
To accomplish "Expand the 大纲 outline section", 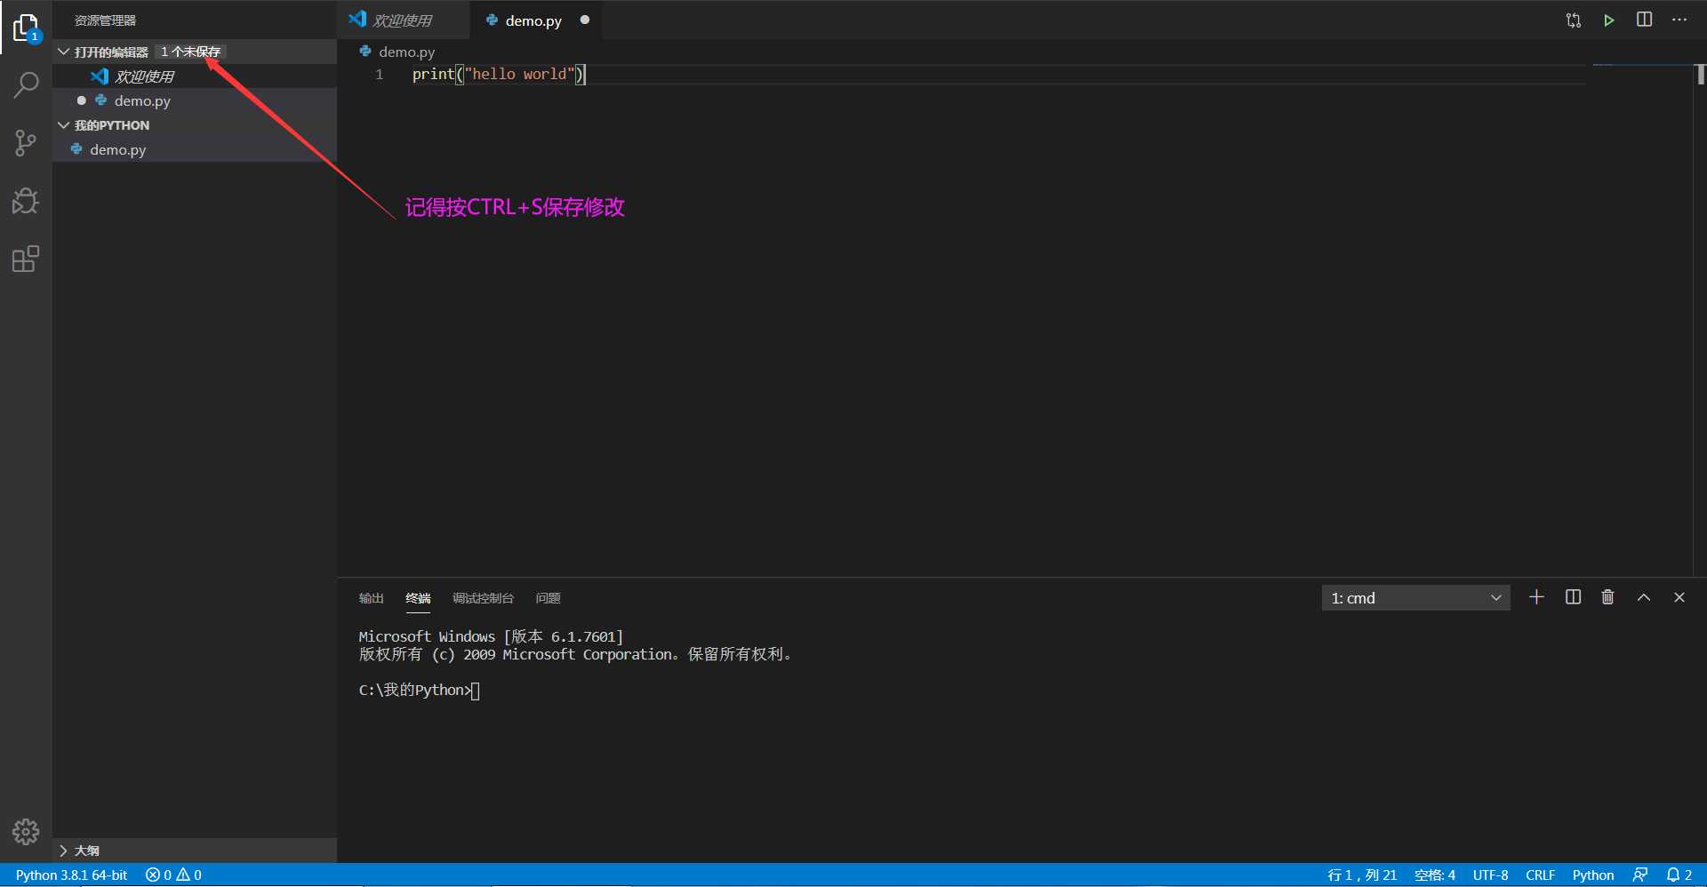I will 194,851.
